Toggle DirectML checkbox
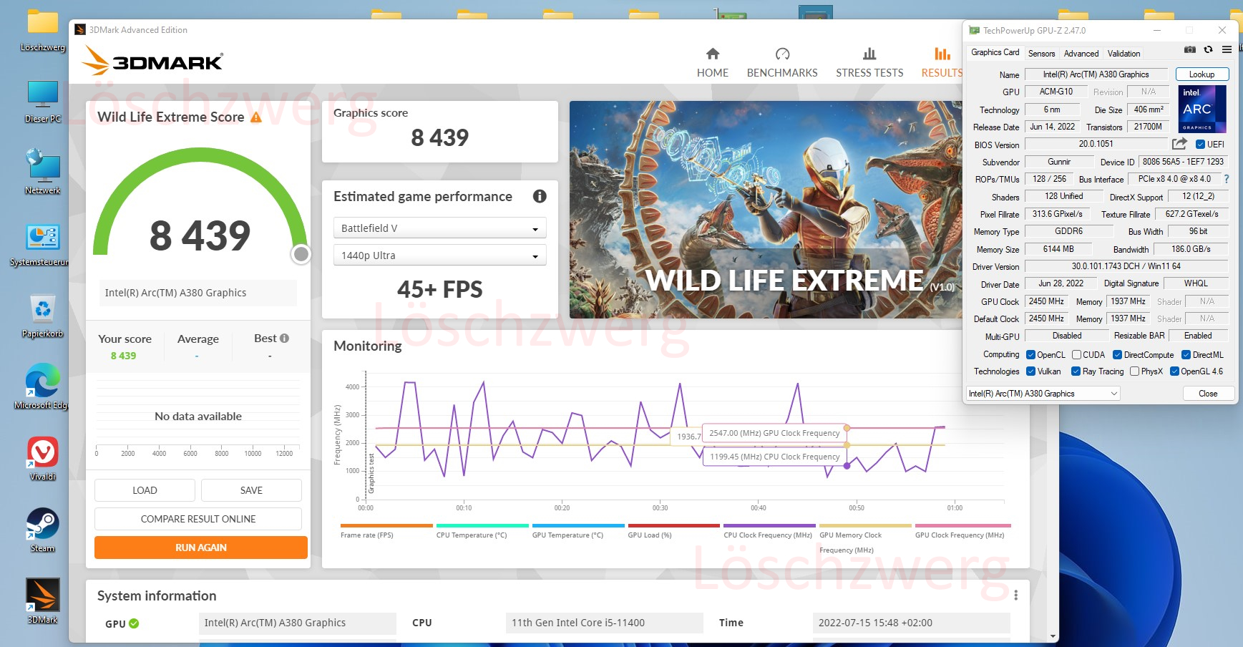The height and width of the screenshot is (647, 1243). [x=1186, y=355]
